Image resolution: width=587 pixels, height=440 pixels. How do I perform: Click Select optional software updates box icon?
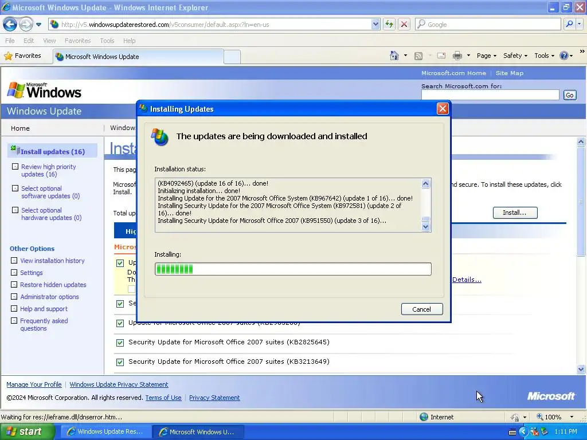(x=15, y=188)
